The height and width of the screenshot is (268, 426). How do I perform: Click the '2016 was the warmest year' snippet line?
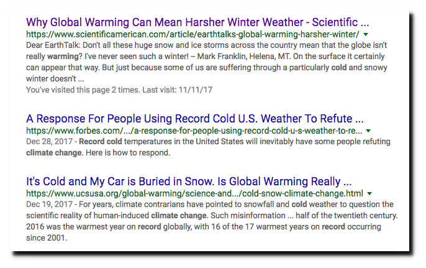(x=204, y=226)
